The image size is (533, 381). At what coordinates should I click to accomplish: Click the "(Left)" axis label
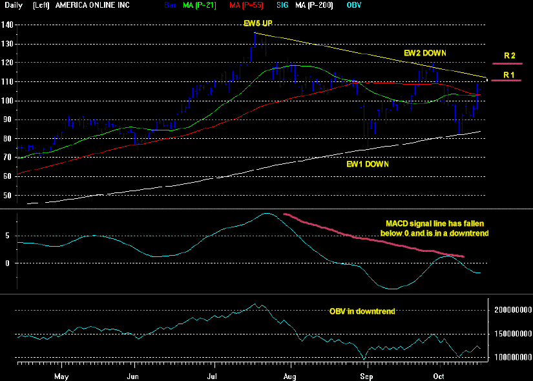pyautogui.click(x=41, y=5)
